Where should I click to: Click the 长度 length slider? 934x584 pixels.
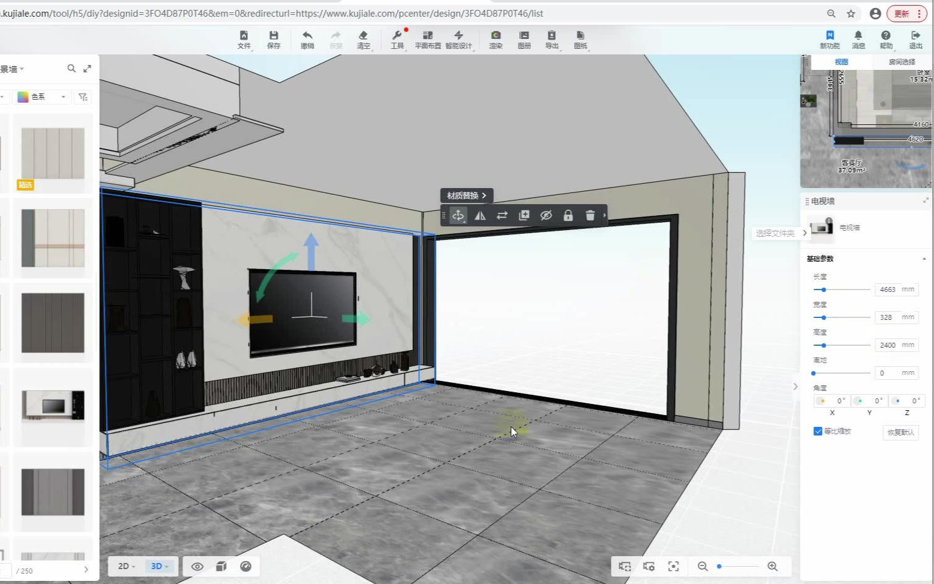(x=841, y=290)
